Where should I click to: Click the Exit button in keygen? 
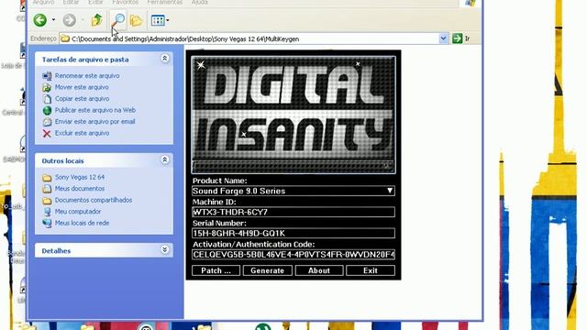pos(371,270)
